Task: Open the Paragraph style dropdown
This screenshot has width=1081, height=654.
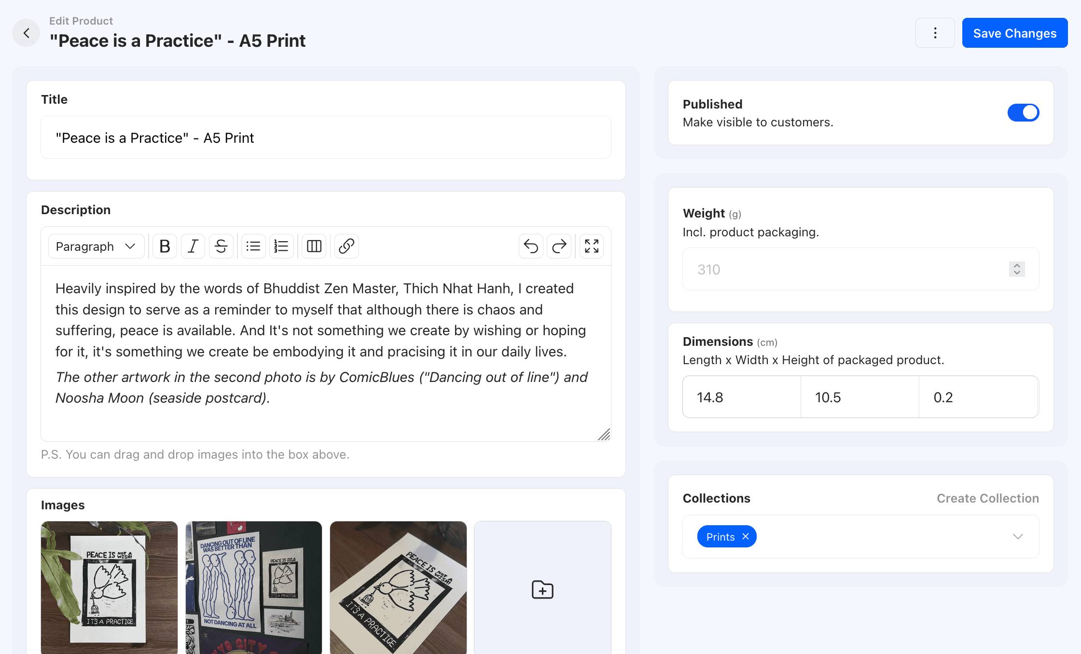Action: point(96,246)
